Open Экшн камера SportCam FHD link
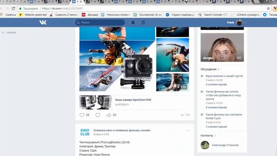The height and width of the screenshot is (156, 277). (133, 100)
